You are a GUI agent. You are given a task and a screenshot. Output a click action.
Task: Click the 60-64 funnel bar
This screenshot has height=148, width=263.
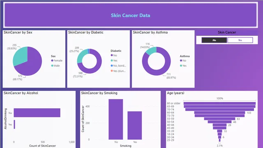coord(219,113)
